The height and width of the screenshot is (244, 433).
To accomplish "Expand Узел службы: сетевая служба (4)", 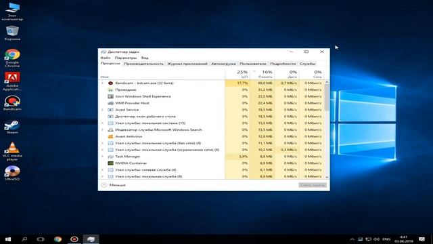I will (102, 170).
